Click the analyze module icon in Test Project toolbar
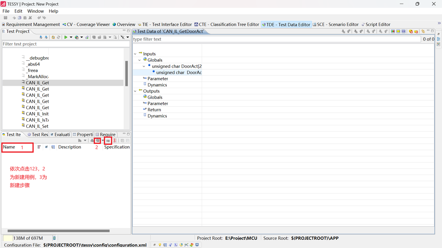The width and height of the screenshot is (442, 248). [x=53, y=37]
